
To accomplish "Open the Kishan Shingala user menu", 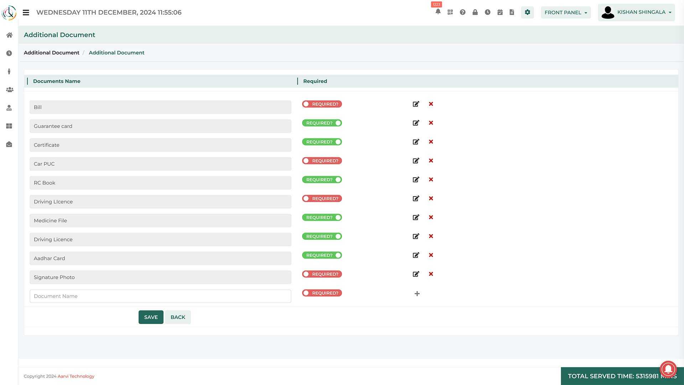I will click(x=636, y=12).
